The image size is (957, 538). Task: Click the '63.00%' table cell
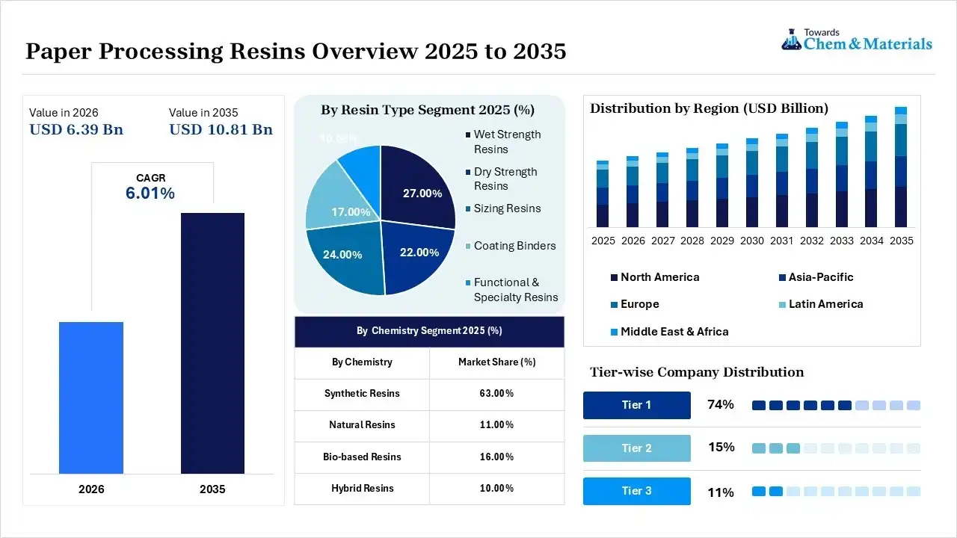(x=497, y=394)
